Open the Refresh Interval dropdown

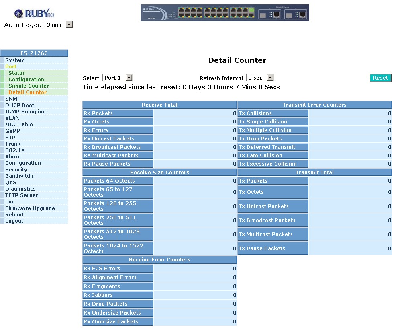click(260, 78)
